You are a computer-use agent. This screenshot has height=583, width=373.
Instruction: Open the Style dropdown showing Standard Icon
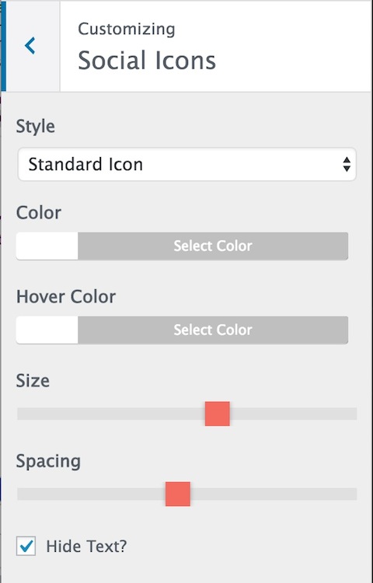(x=186, y=164)
